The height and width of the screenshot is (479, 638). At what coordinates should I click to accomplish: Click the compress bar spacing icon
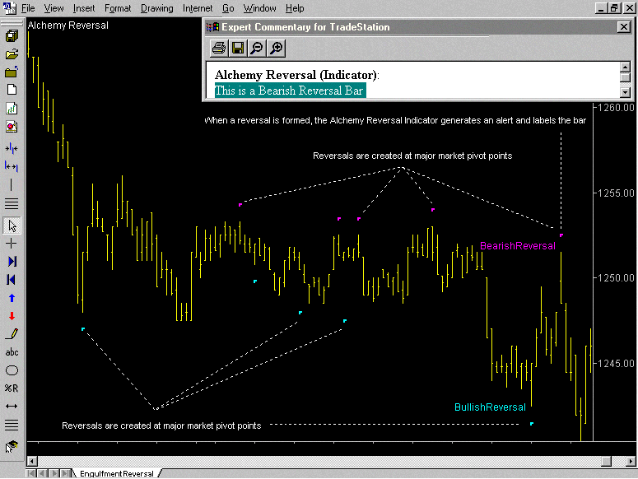12,148
